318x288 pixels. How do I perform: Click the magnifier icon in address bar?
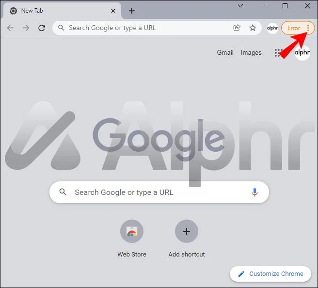pyautogui.click(x=61, y=28)
